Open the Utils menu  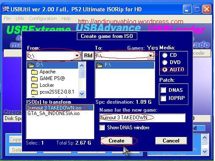(20, 19)
